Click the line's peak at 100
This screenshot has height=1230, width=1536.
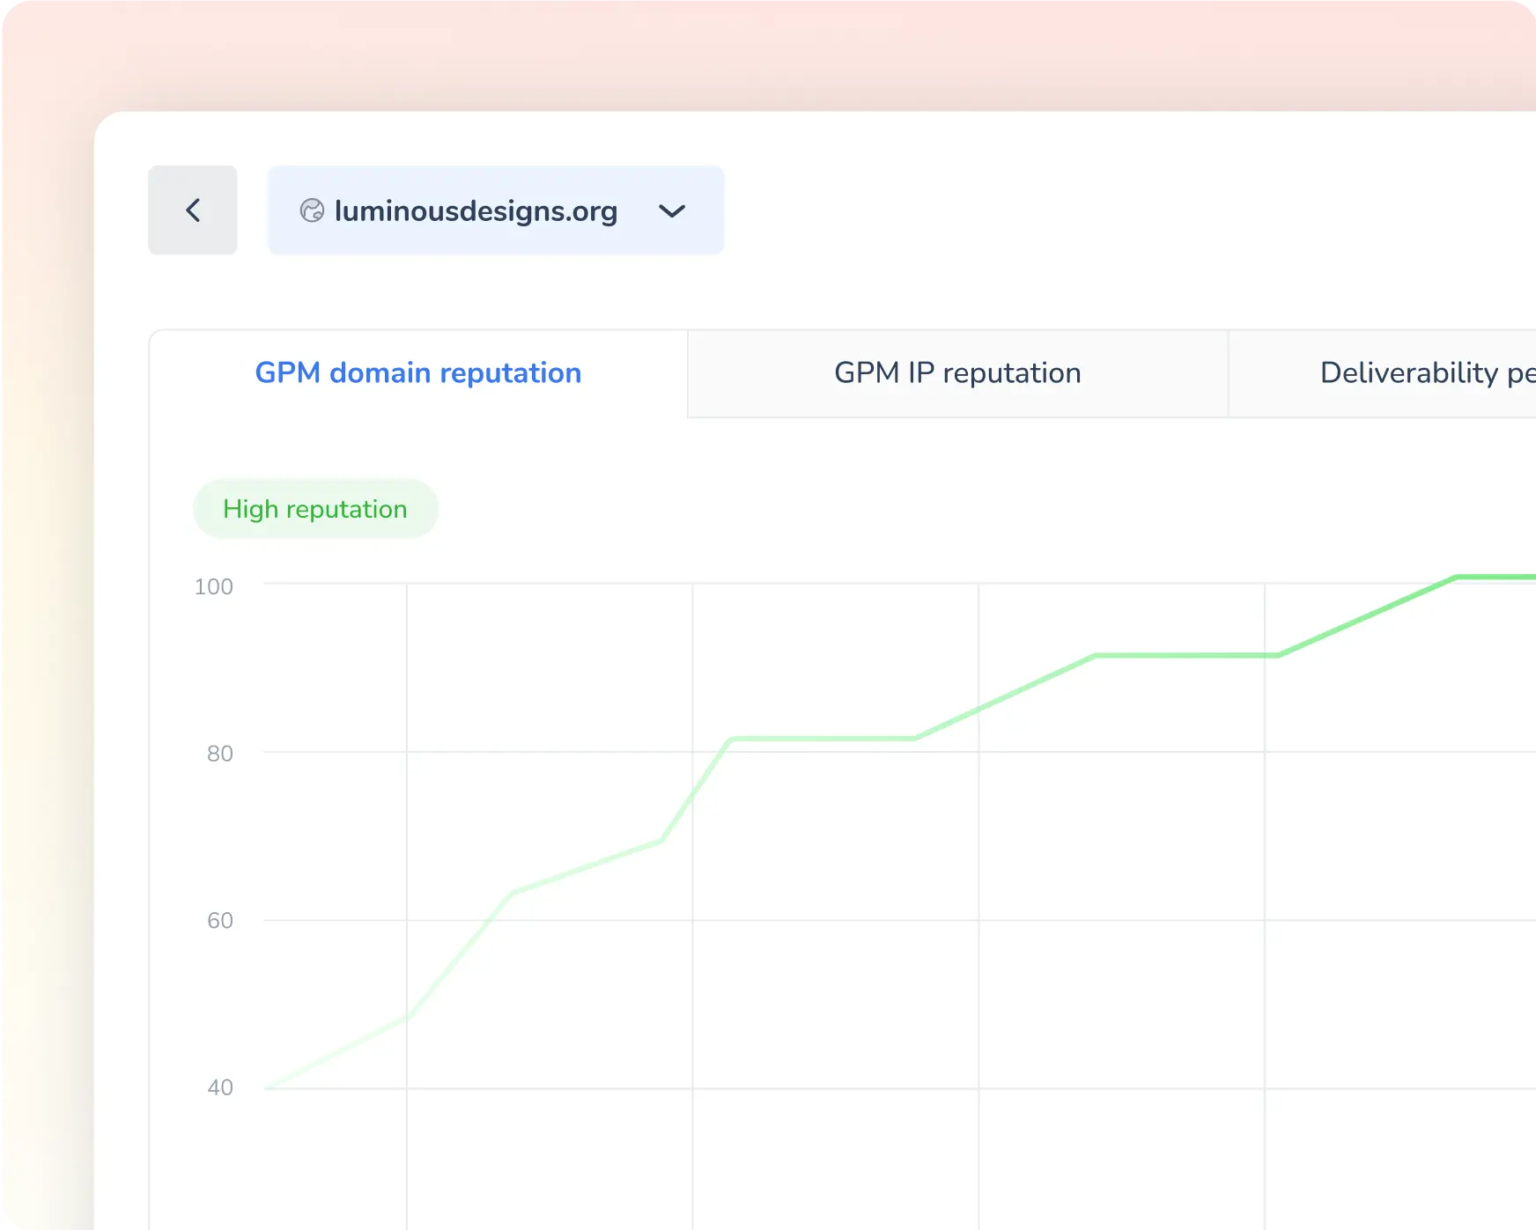(x=1458, y=578)
